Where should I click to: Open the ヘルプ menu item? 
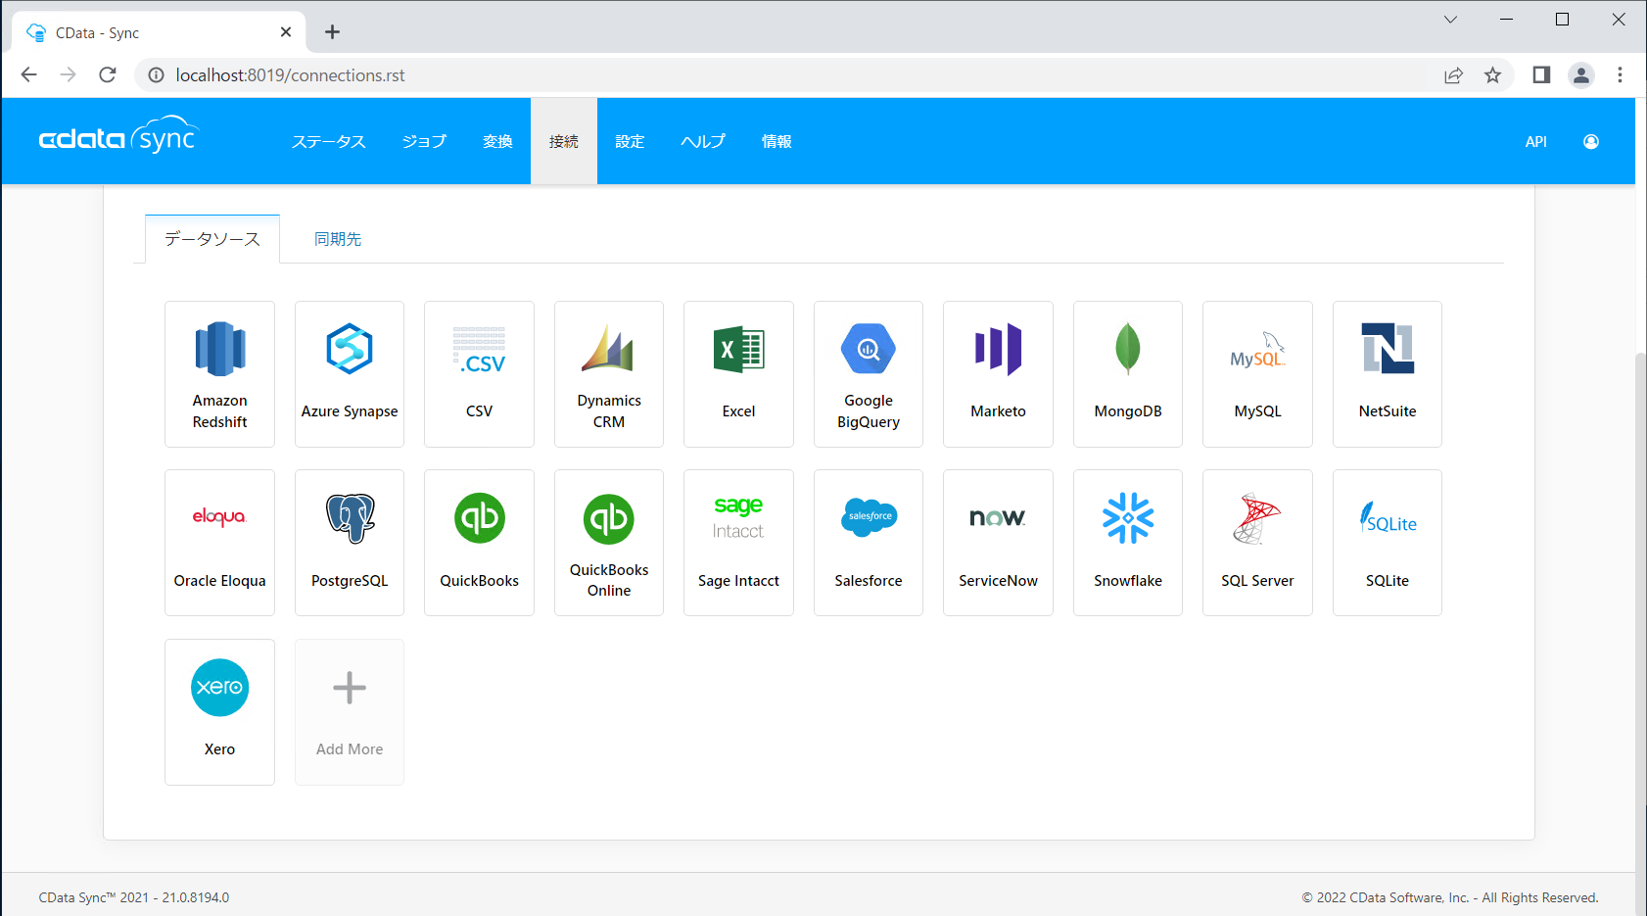click(x=703, y=141)
